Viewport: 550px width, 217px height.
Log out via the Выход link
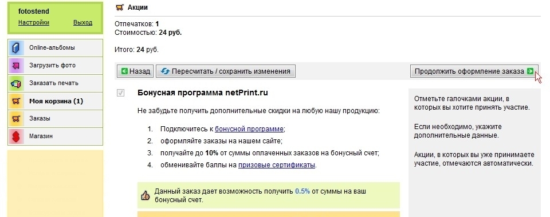(82, 22)
